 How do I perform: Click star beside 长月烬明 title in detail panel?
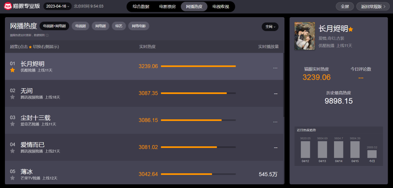coord(351,29)
